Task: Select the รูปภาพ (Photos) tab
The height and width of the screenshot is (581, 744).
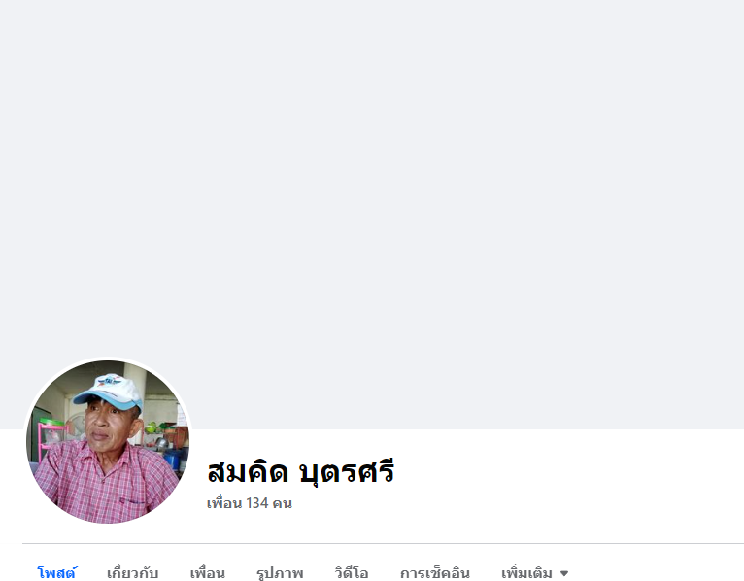Action: (x=280, y=573)
